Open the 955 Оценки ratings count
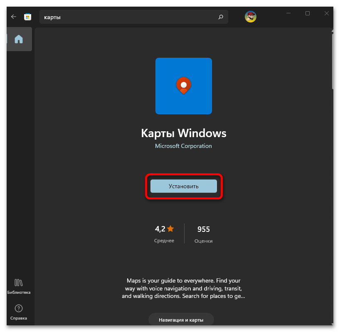Screen dimensions: 340x332 tap(203, 234)
